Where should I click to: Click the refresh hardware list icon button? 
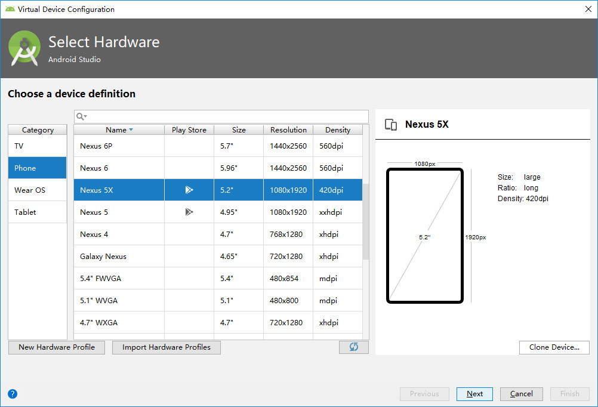pyautogui.click(x=353, y=347)
